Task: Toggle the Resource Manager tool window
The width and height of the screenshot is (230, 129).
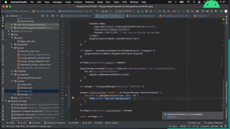Action: (x=3, y=55)
